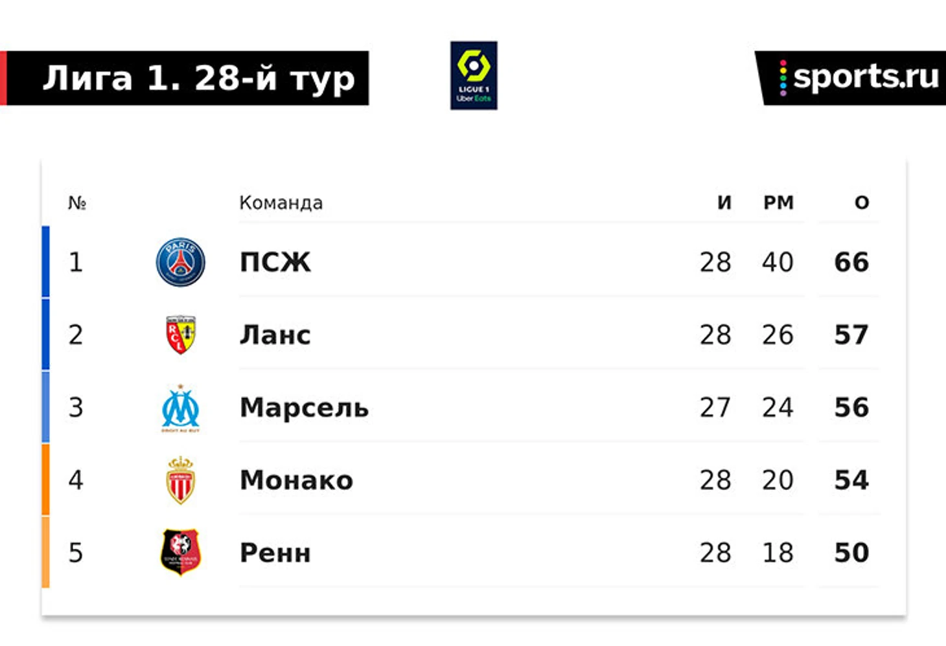Select the Ланс team name
Image resolution: width=946 pixels, height=646 pixels.
point(275,335)
